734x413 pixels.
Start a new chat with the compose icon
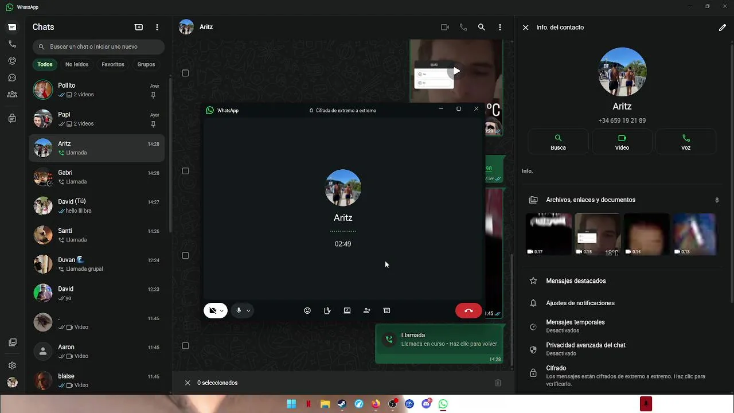(x=139, y=27)
